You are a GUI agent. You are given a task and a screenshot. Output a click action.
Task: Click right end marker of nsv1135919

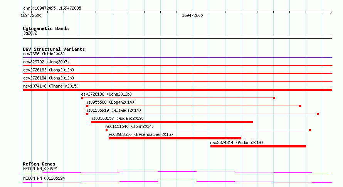click(318, 114)
